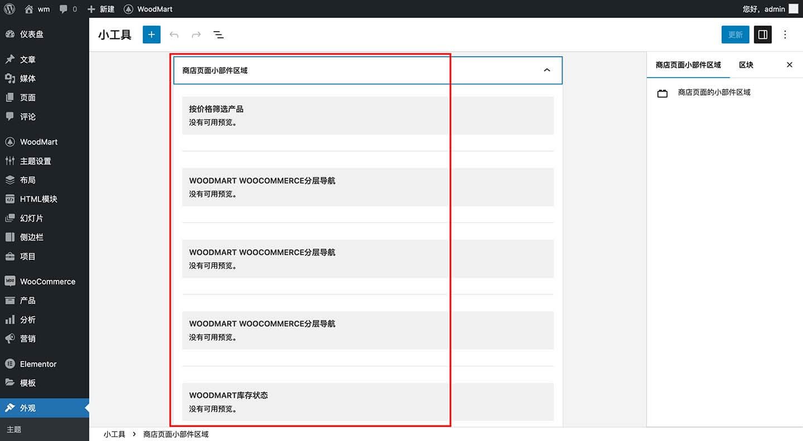
Task: Open the 新建 new content menu
Action: pos(101,9)
